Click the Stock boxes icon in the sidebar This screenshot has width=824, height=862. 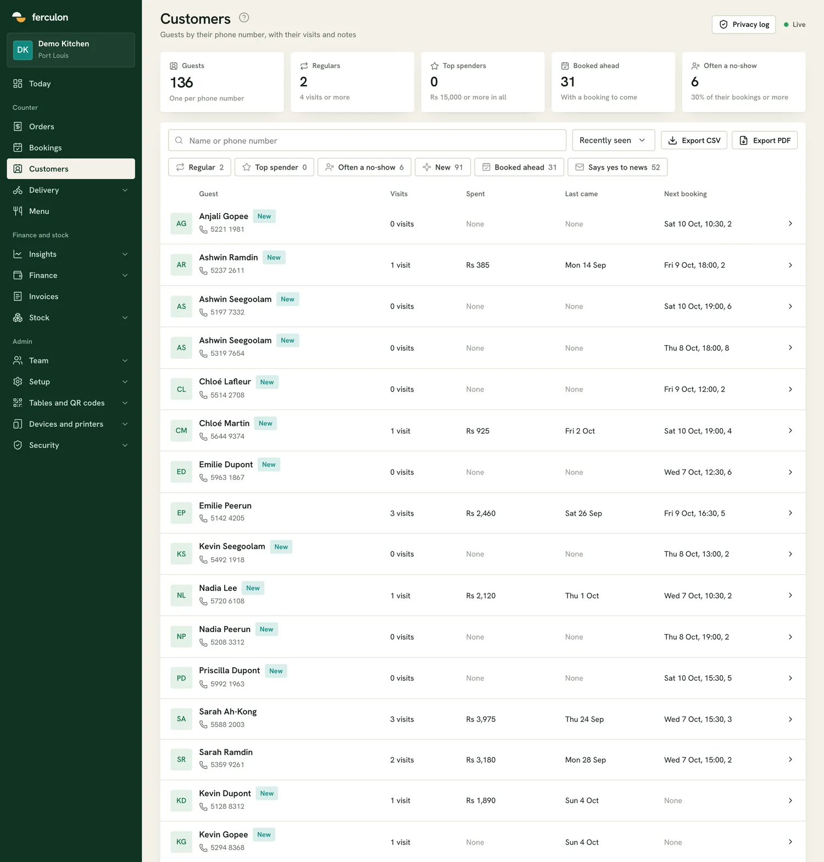coord(18,318)
